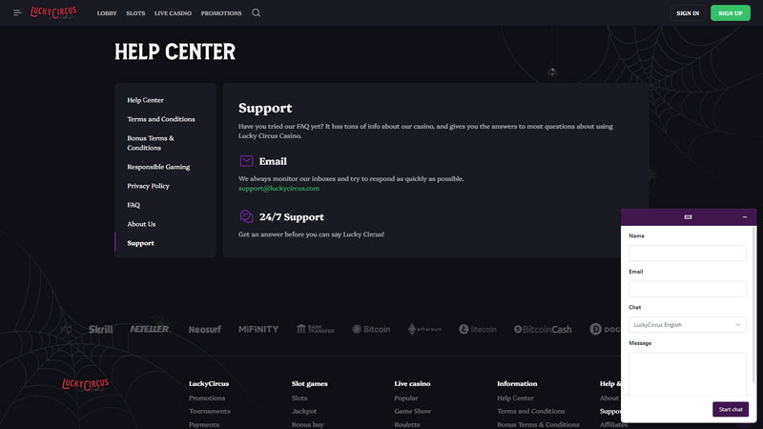The width and height of the screenshot is (763, 429).
Task: Click the Email envelope icon
Action: pos(246,160)
